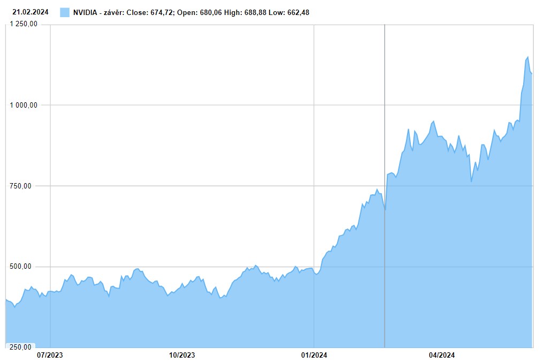Select the 01/2024 x-axis label
The height and width of the screenshot is (363, 544).
314,354
